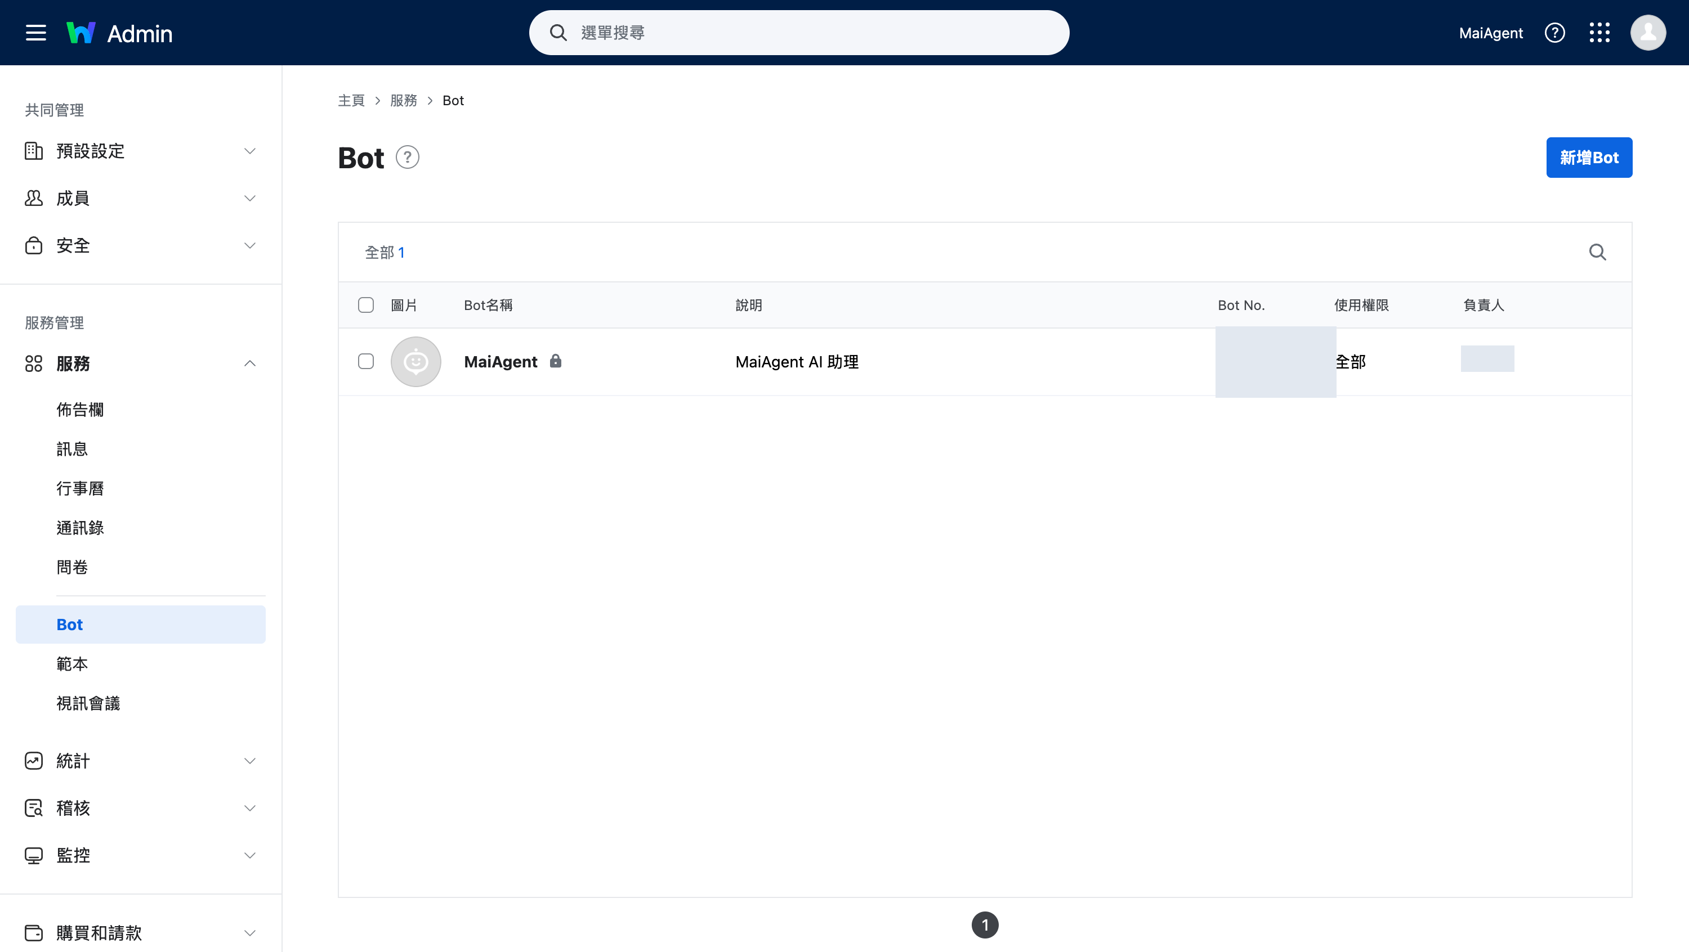
Task: Open 通訊錄 in the sidebar
Action: coord(80,527)
